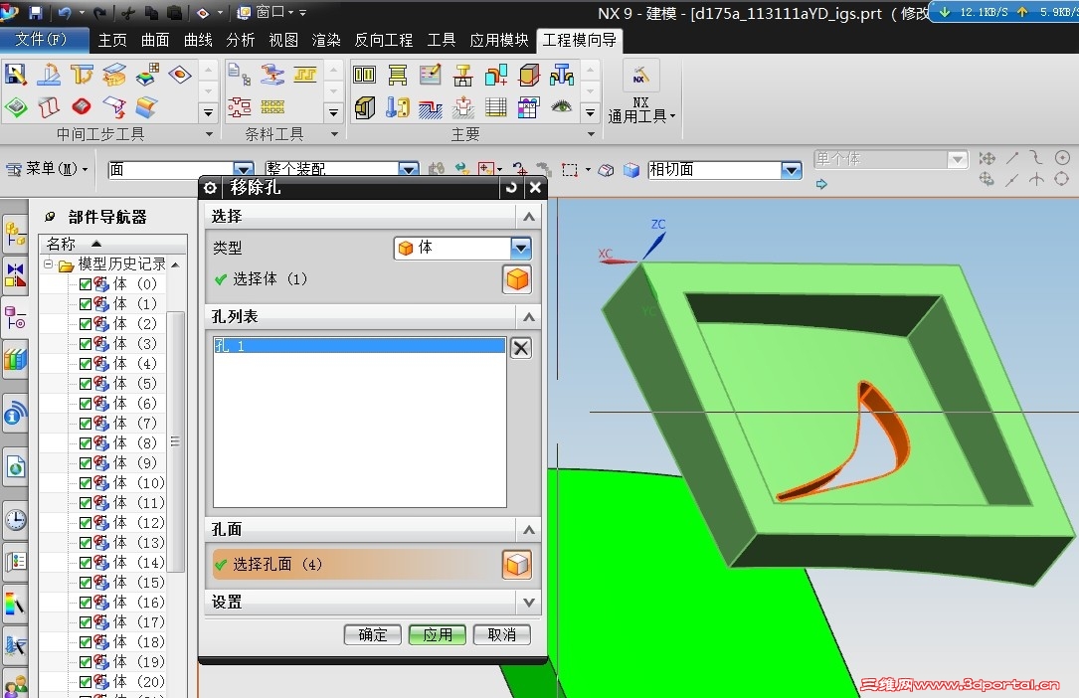Open the NX 通用工具 hammer icon
The image size is (1079, 698).
(x=640, y=75)
